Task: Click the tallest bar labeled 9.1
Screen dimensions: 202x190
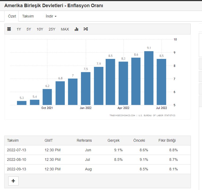Action: tap(149, 78)
